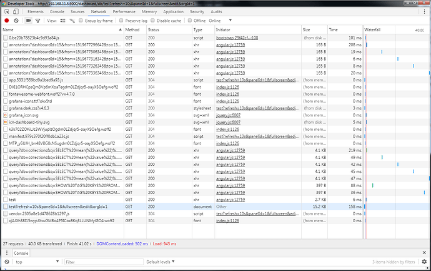This screenshot has height=271, width=431.
Task: Select the xjAJXh38I15wyp woff2 font request
Action: (63, 220)
